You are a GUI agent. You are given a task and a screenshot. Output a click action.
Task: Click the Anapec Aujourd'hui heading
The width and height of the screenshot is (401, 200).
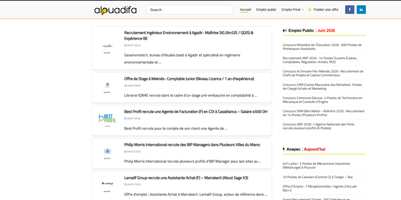click(304, 149)
